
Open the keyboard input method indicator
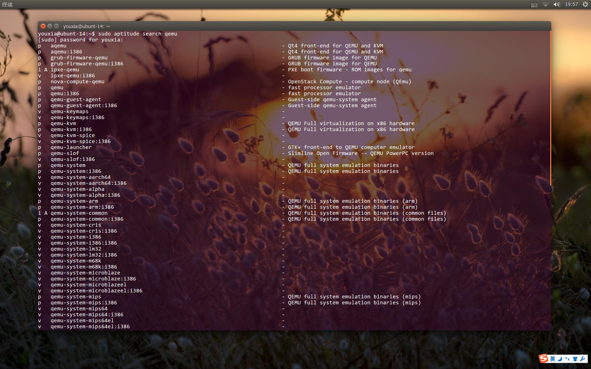point(534,5)
